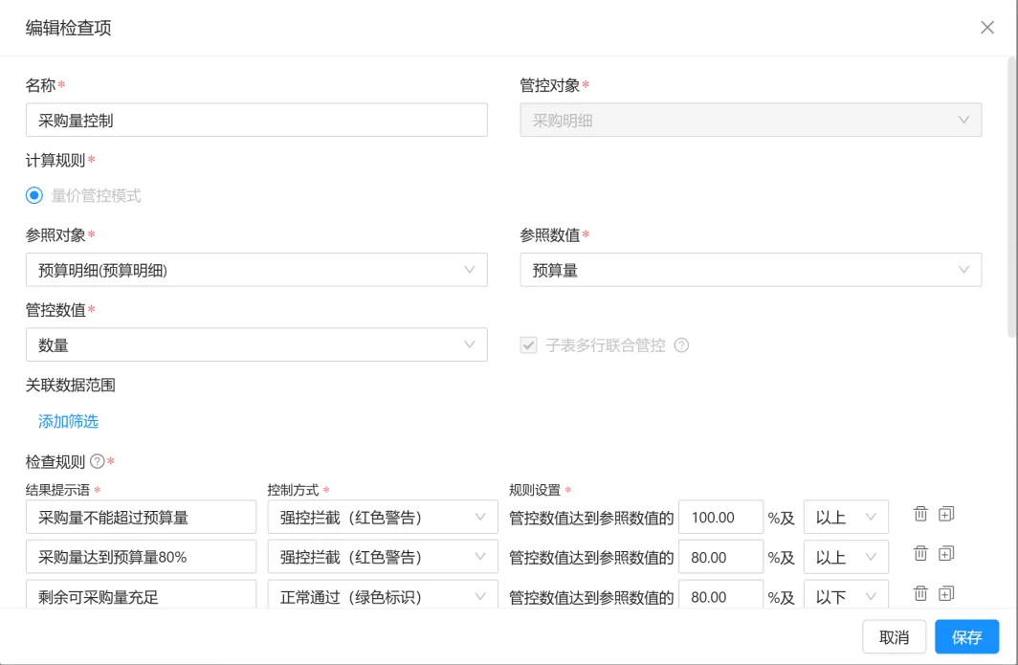This screenshot has width=1018, height=665.
Task: Select the 量价管控模式 radio button
Action: (34, 195)
